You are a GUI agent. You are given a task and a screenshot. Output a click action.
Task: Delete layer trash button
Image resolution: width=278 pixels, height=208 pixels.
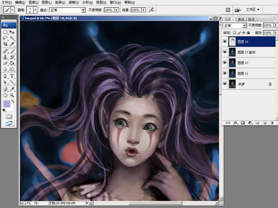[x=272, y=123]
